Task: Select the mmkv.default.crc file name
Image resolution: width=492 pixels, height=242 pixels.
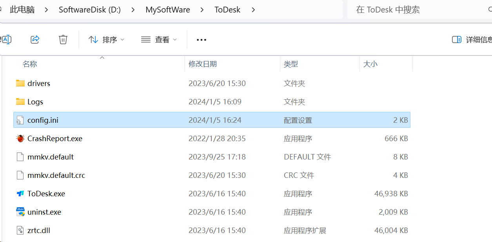Action: click(x=56, y=175)
